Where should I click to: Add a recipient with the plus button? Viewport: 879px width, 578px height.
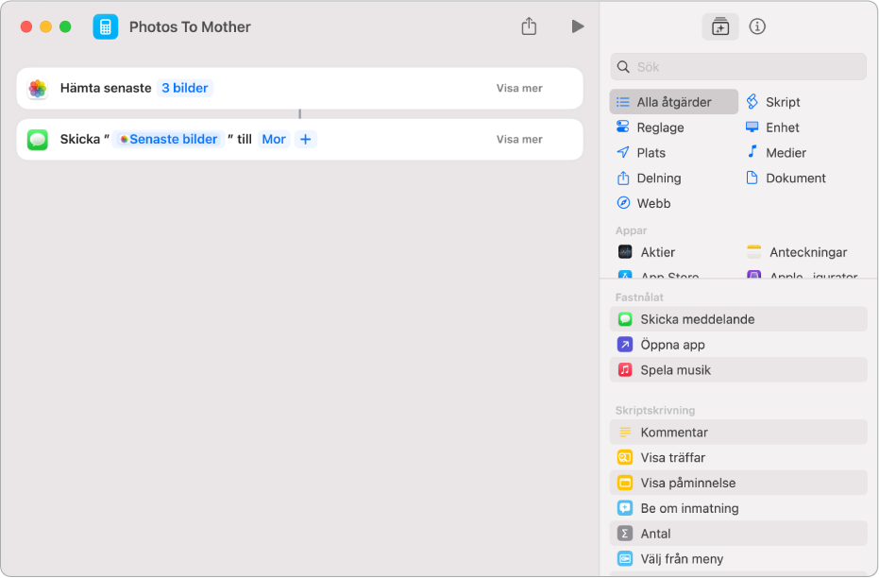(306, 139)
